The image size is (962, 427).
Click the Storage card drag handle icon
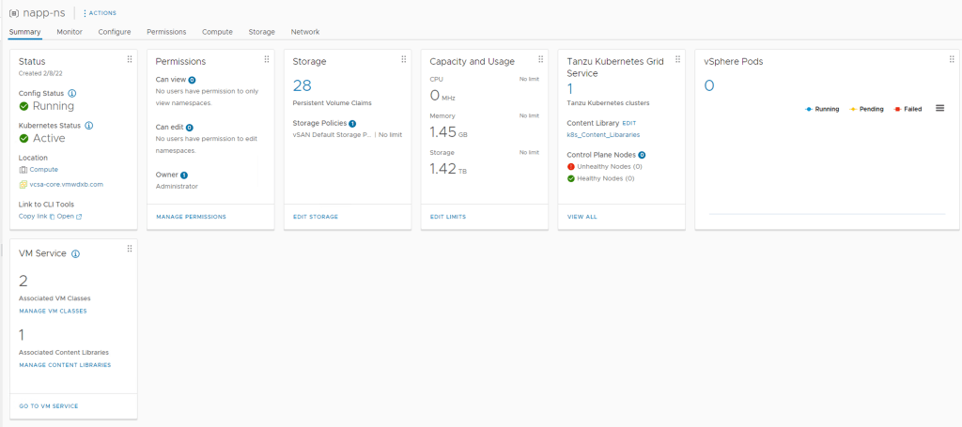coord(403,59)
